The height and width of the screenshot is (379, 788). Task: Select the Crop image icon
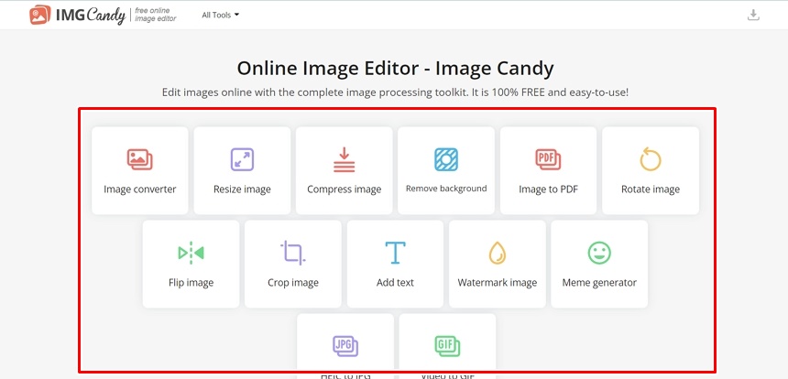click(293, 253)
